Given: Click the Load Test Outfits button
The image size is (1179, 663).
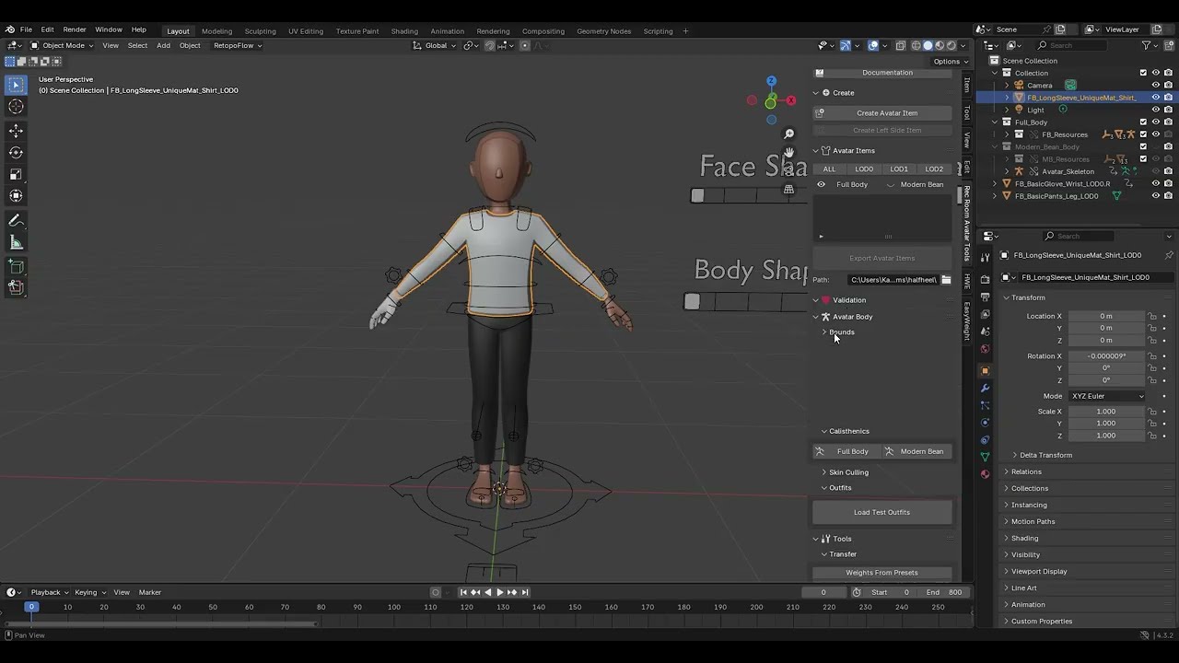Looking at the screenshot, I should [x=881, y=512].
